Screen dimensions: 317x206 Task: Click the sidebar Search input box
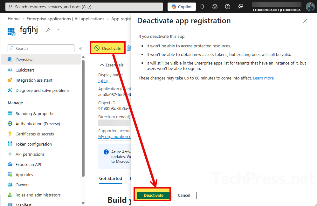click(41, 48)
